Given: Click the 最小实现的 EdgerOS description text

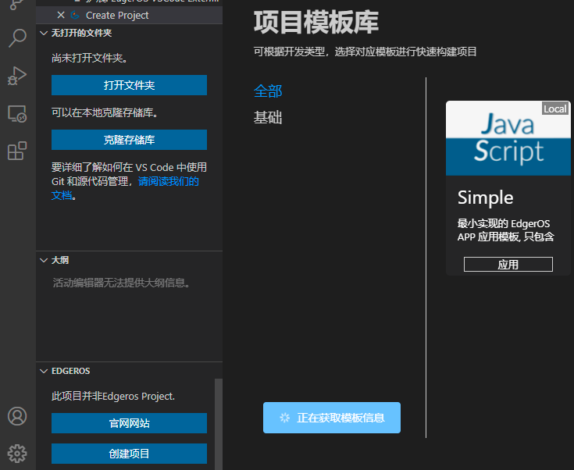Looking at the screenshot, I should 506,230.
